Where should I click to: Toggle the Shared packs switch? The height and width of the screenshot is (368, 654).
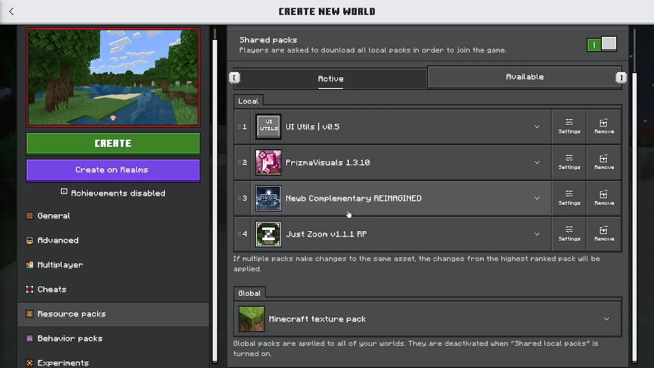pos(602,44)
